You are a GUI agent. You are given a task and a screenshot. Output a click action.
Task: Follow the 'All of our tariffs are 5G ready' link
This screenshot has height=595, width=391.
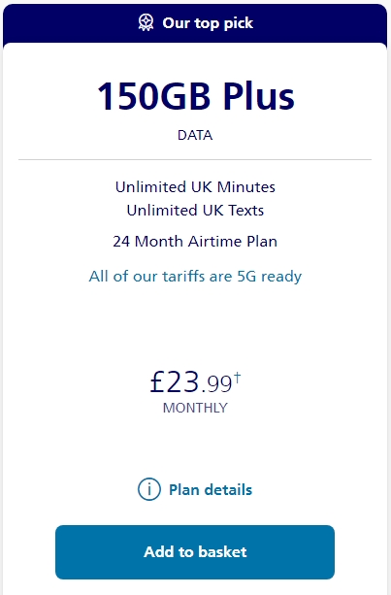[x=195, y=277]
